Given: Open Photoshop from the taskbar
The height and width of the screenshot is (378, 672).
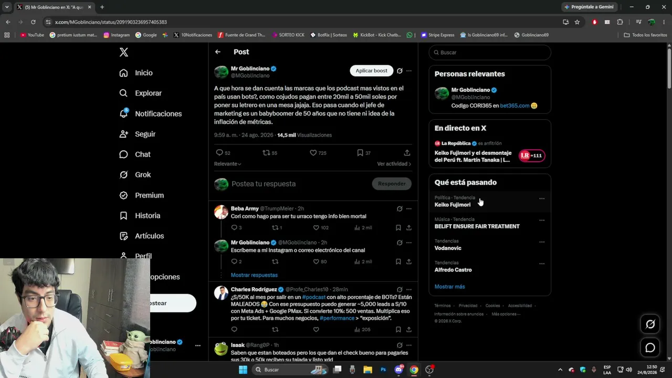Looking at the screenshot, I should (383, 370).
